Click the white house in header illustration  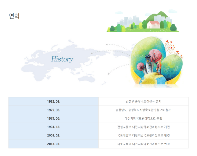coord(153,25)
